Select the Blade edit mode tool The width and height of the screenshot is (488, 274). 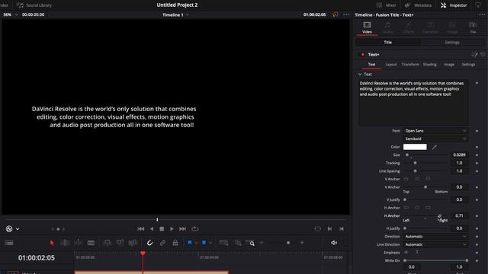pyautogui.click(x=91, y=243)
